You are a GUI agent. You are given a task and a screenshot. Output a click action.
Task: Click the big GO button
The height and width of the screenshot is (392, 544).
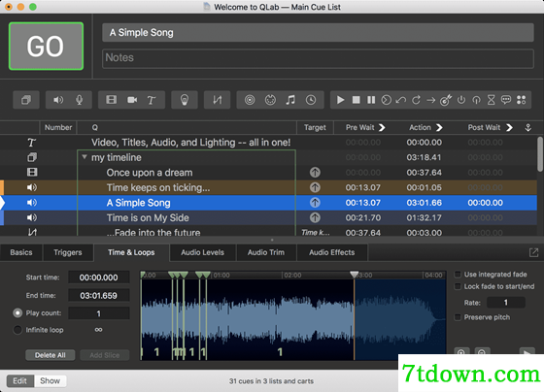click(47, 47)
